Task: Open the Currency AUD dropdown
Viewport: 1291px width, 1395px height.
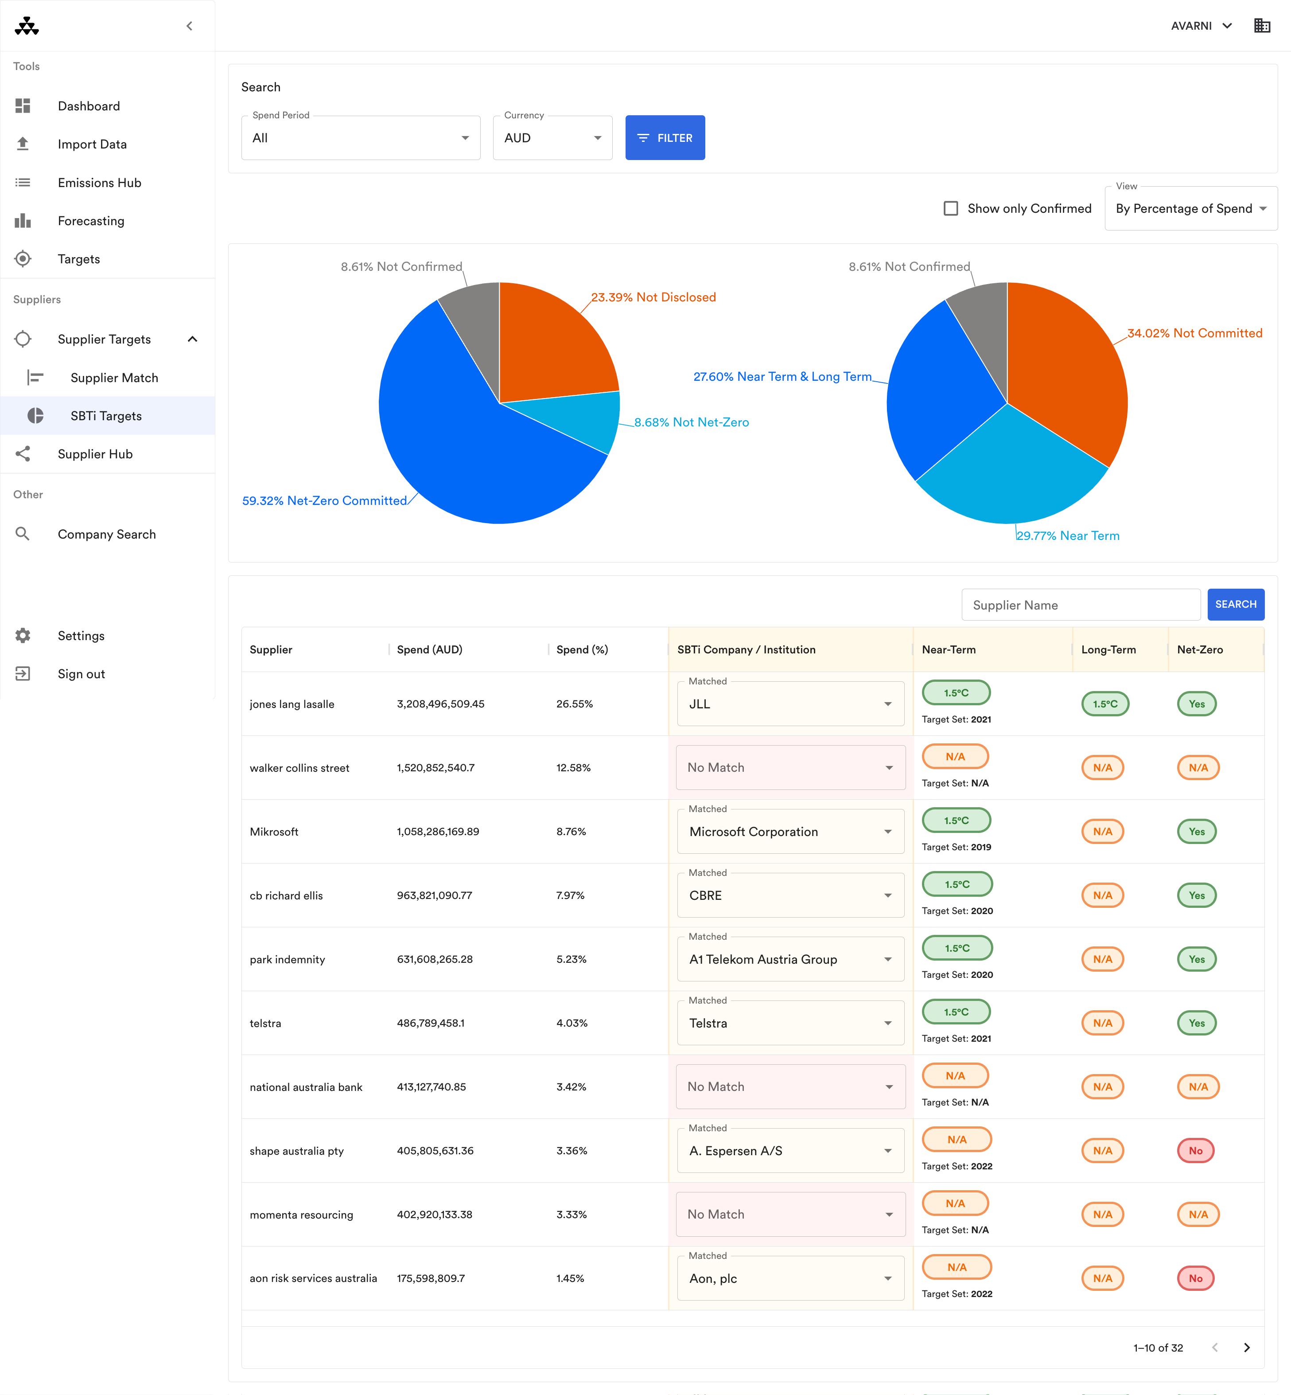Action: (x=552, y=138)
